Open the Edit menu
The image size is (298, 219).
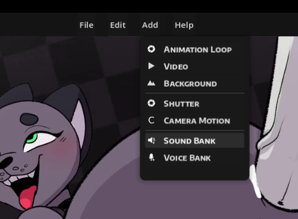[x=118, y=25]
